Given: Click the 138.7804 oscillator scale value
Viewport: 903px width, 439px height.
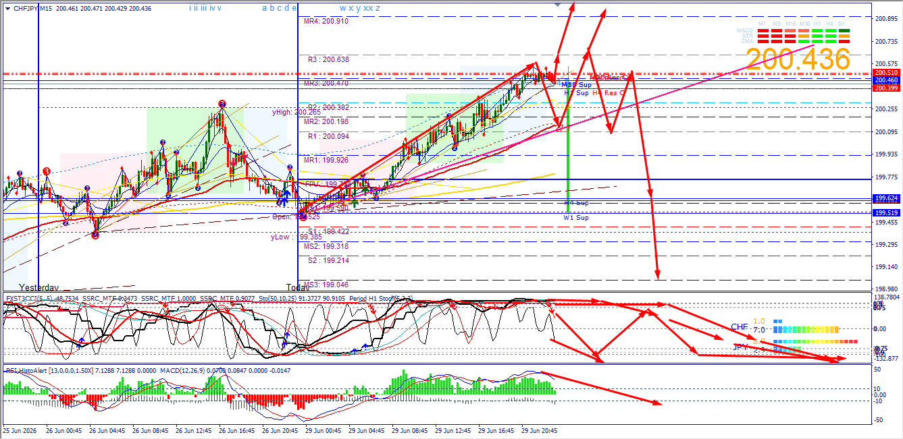Looking at the screenshot, I should [887, 297].
